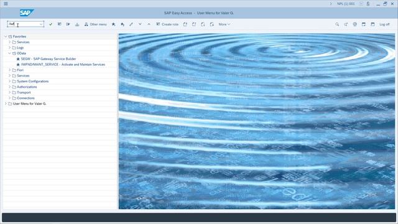This screenshot has width=398, height=224.
Task: Collapse the Favorites tree node
Action: [x=6, y=37]
